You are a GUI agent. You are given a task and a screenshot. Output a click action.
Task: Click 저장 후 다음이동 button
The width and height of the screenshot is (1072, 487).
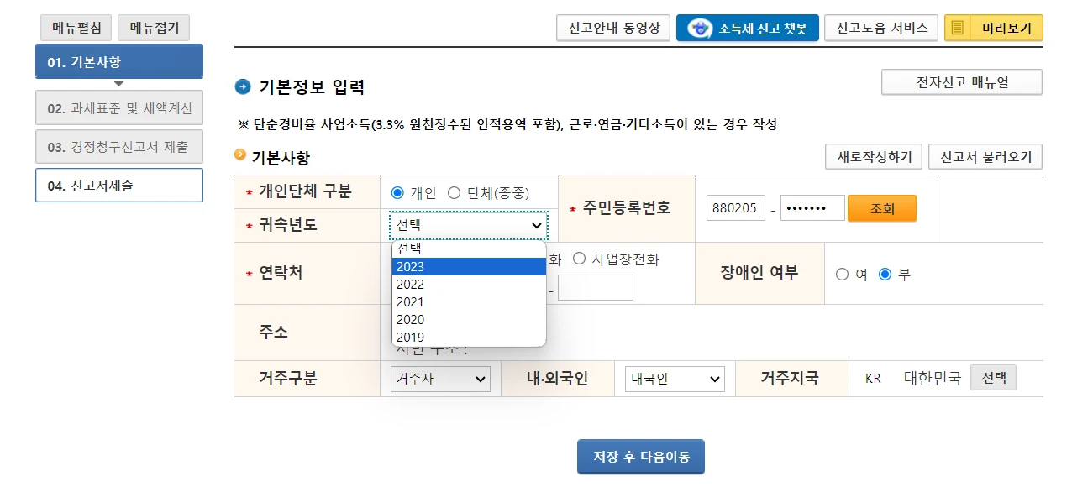coord(641,457)
